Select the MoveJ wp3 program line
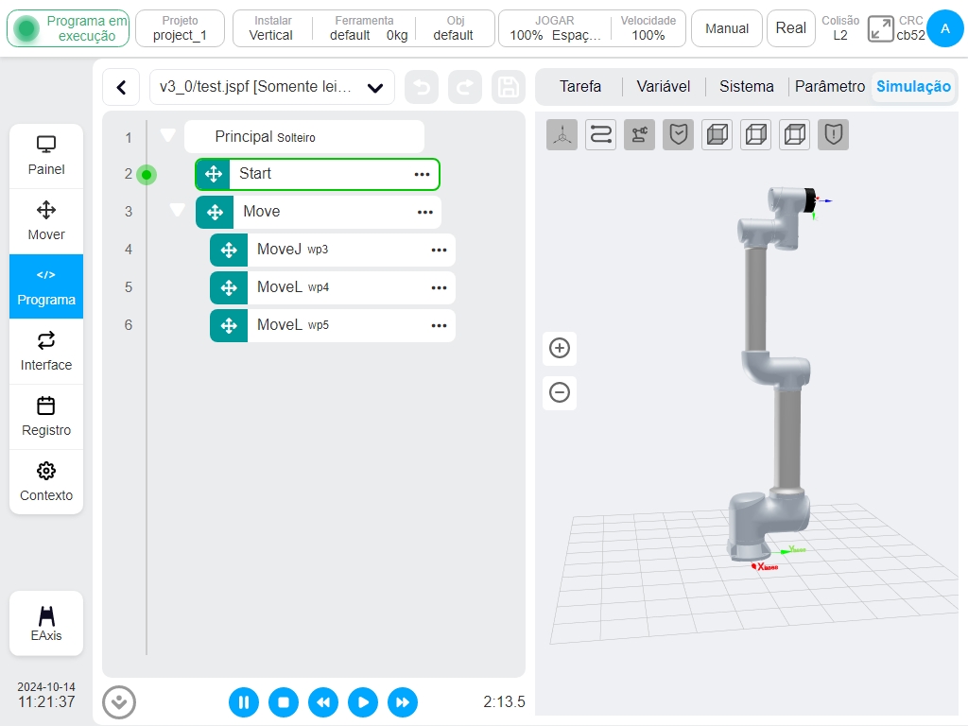The height and width of the screenshot is (726, 968). click(x=333, y=250)
